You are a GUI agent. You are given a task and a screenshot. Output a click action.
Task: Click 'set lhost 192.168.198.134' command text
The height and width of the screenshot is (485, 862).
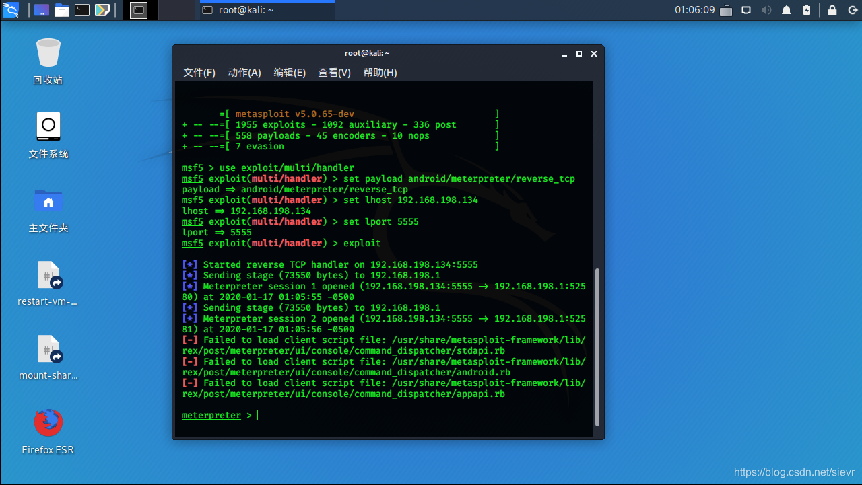click(410, 200)
